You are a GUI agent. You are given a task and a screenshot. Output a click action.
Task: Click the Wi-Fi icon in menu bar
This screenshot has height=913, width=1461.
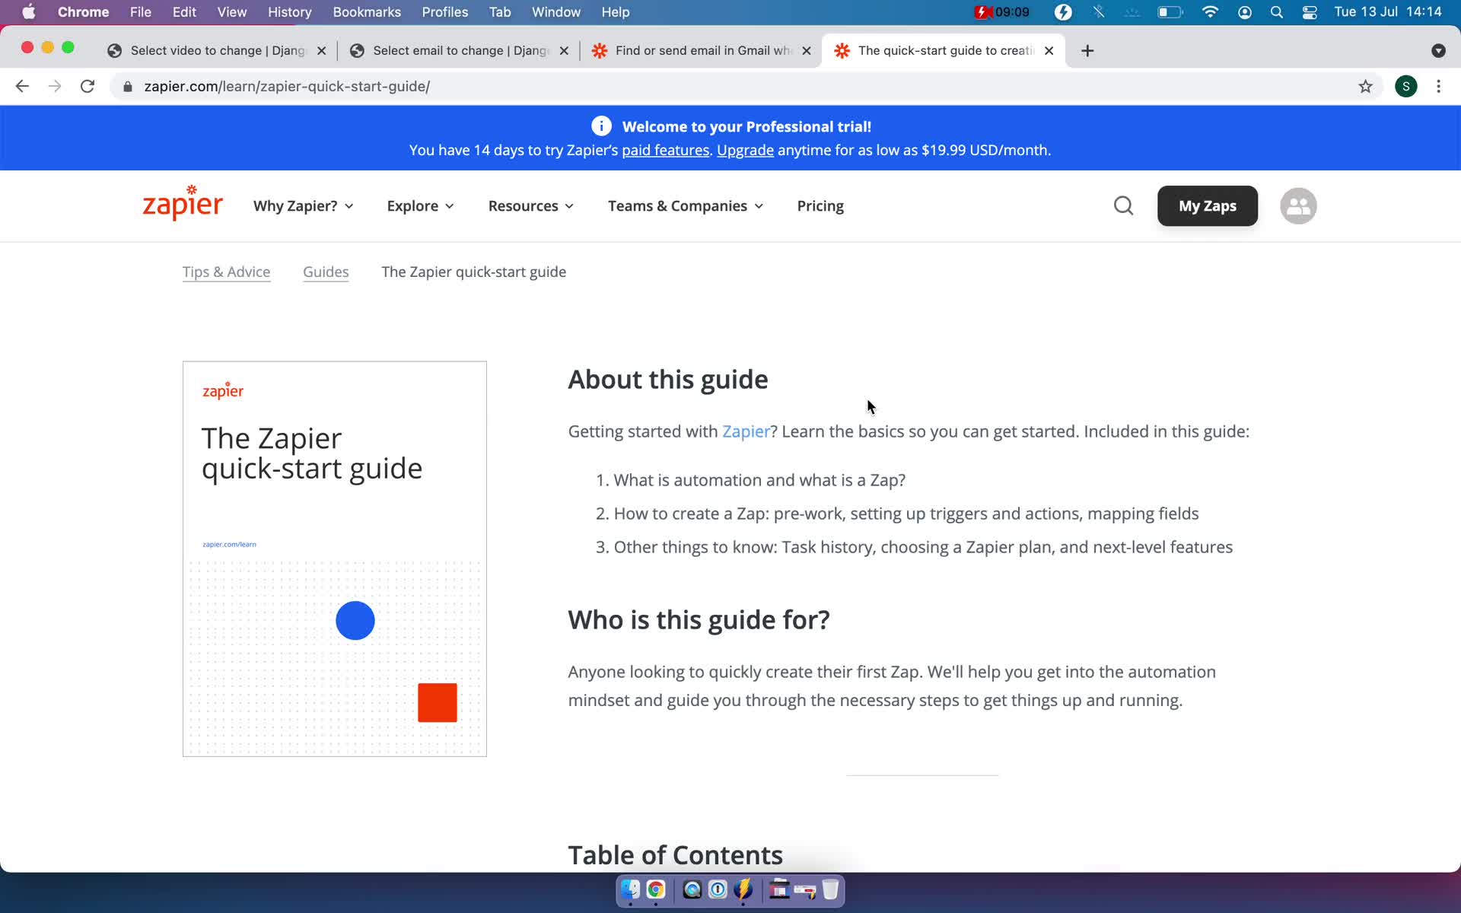[1211, 11]
